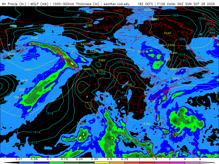
Task: Select the orange 0.5 legend swatch
Action: tap(117, 163)
